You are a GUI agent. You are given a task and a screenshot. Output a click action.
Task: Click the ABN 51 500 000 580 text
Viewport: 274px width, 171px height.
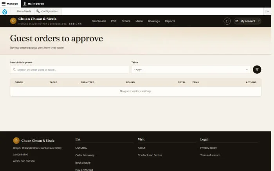click(x=24, y=161)
